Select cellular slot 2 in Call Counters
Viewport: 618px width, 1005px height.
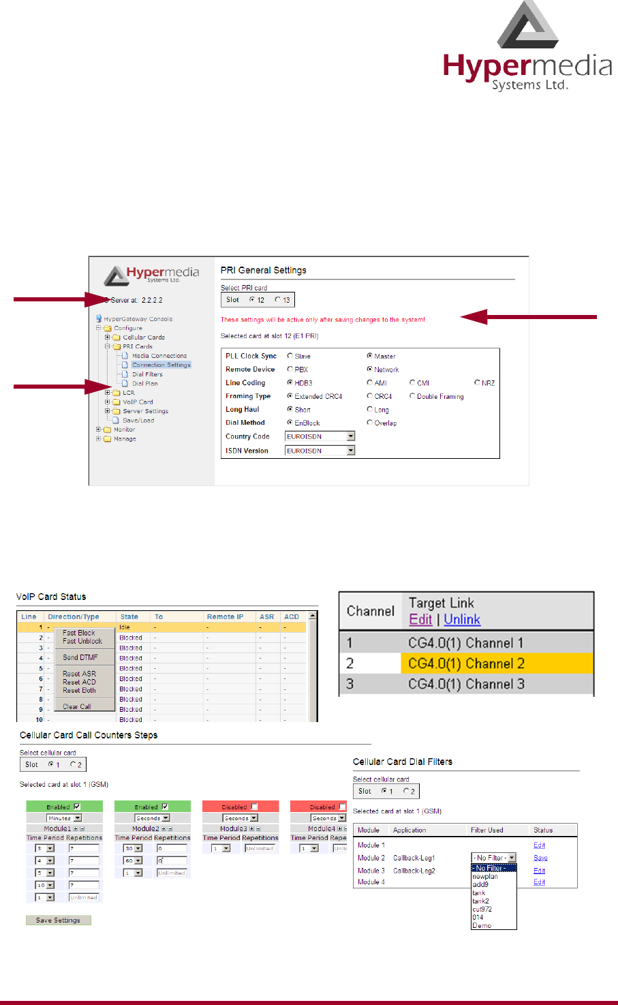pos(73,764)
